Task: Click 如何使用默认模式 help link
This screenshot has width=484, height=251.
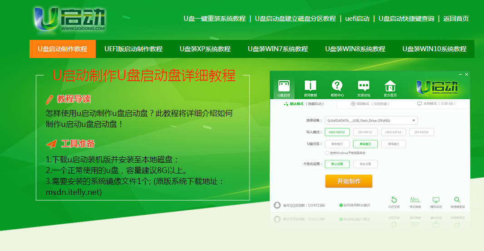Action: (x=355, y=205)
